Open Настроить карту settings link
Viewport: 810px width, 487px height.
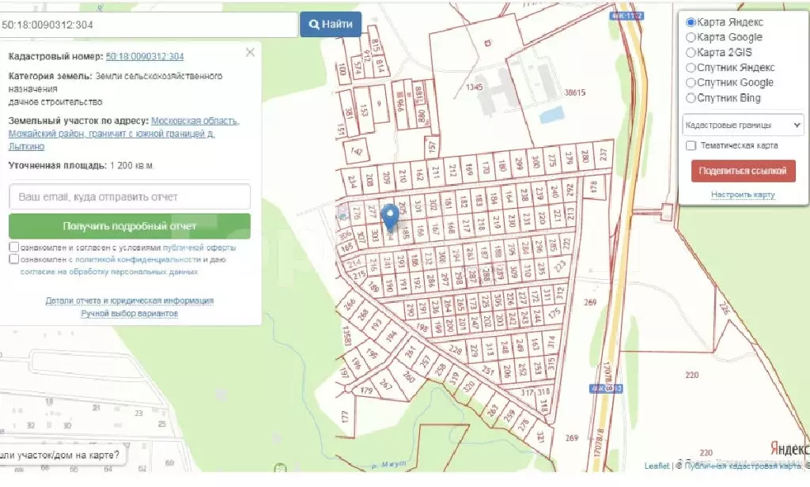(743, 194)
